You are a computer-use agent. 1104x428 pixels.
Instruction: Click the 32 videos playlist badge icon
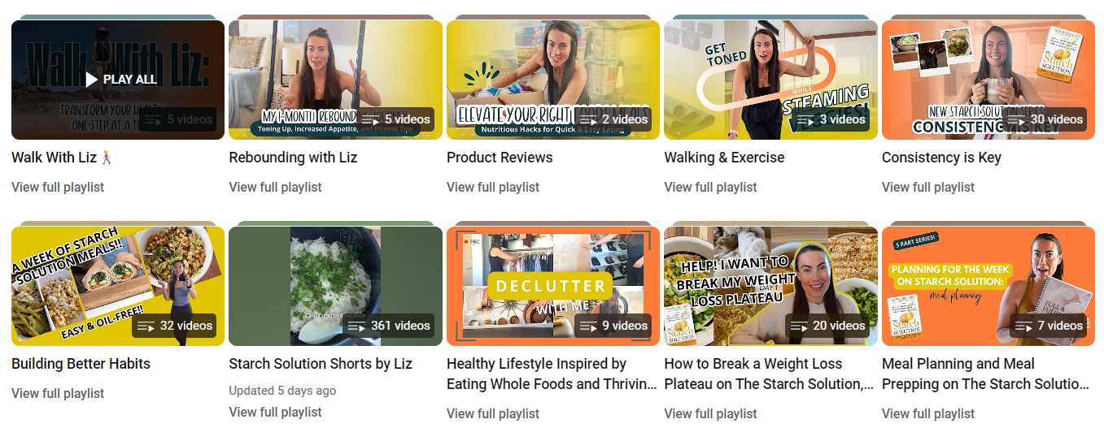point(146,326)
